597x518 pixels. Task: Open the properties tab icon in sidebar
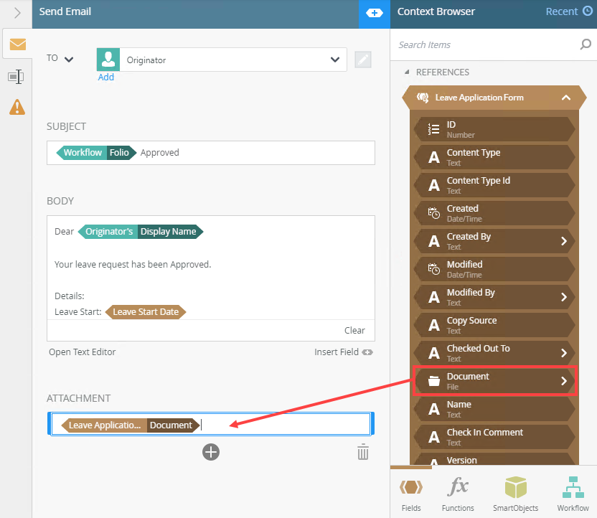point(17,77)
